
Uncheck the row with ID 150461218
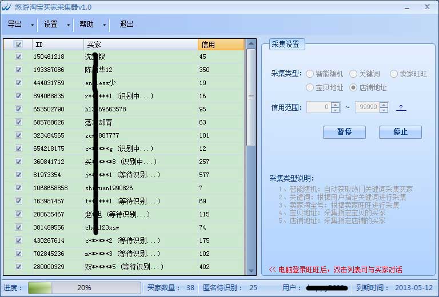(18, 56)
